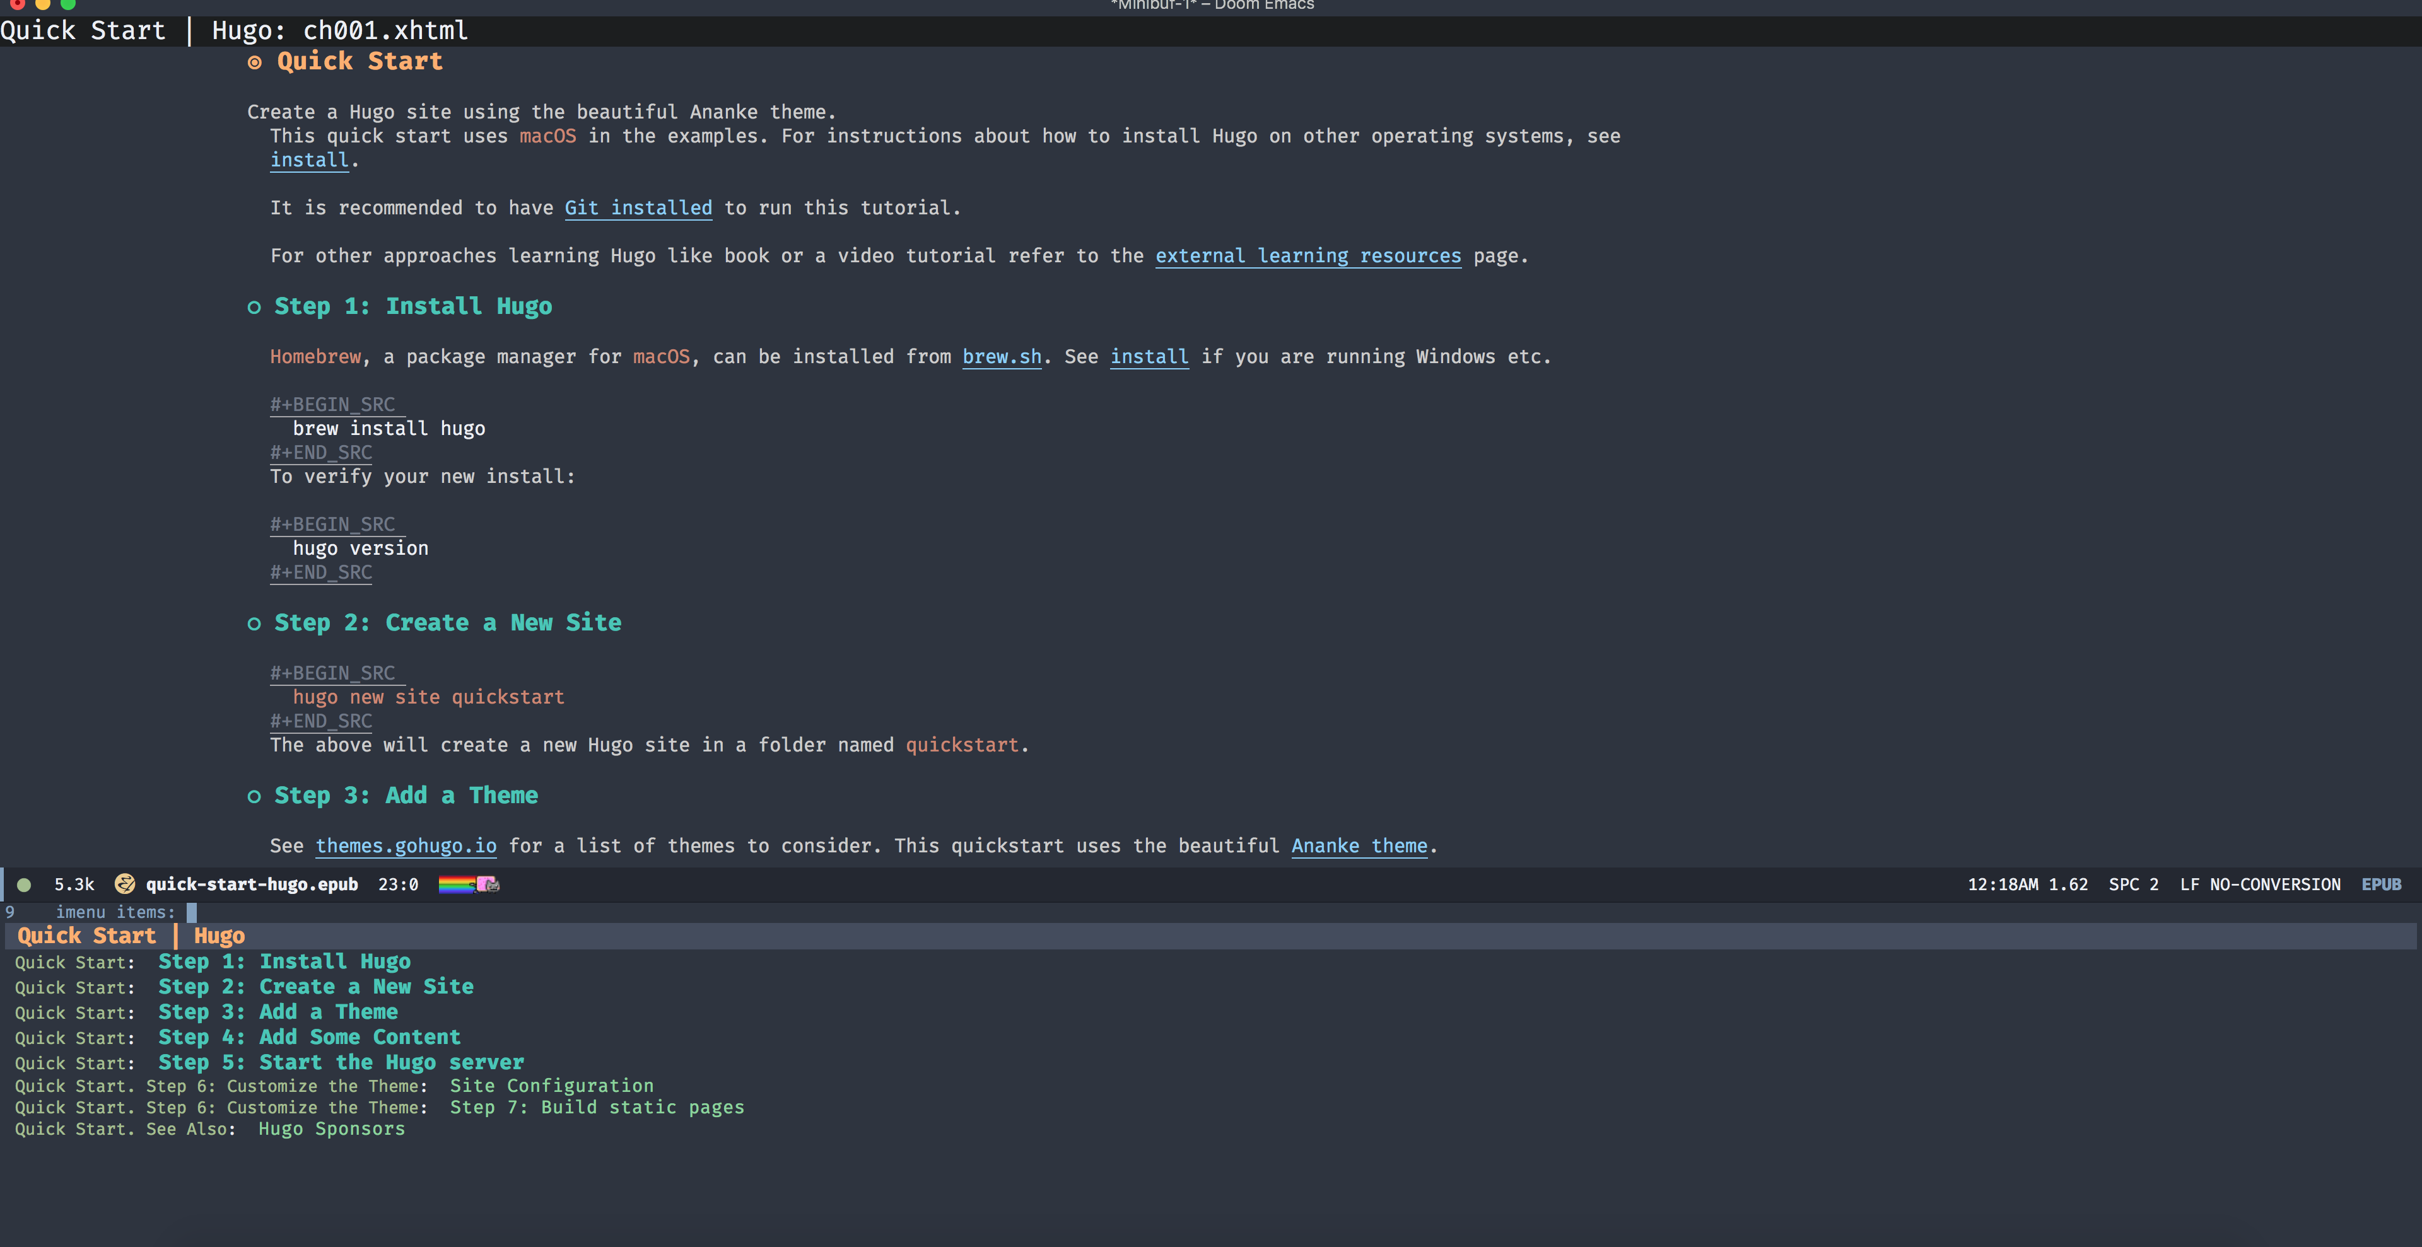Open the themes.gohugo.io link
The width and height of the screenshot is (2422, 1247).
point(405,846)
